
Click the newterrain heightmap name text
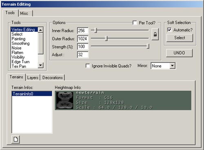90,93
